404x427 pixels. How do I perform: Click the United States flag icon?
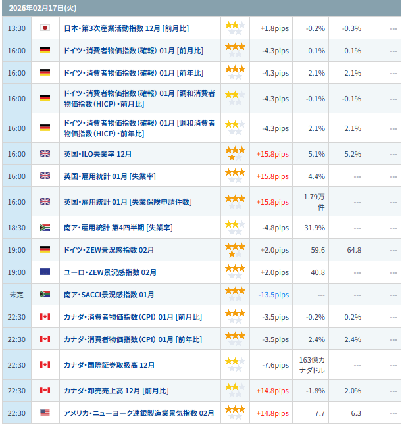coord(45,413)
